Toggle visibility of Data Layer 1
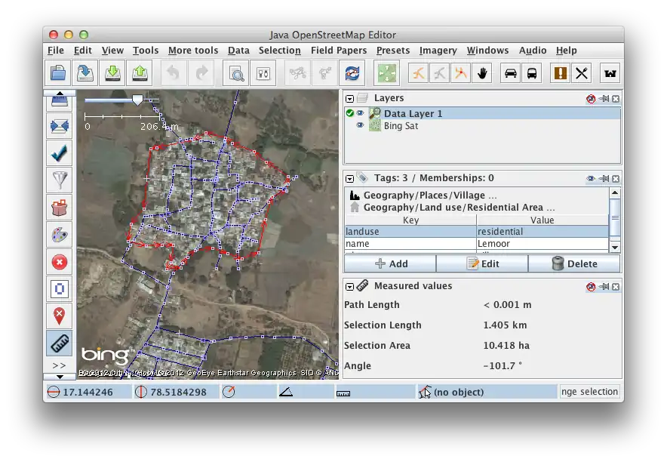Image resolution: width=667 pixels, height=462 pixels. point(360,113)
